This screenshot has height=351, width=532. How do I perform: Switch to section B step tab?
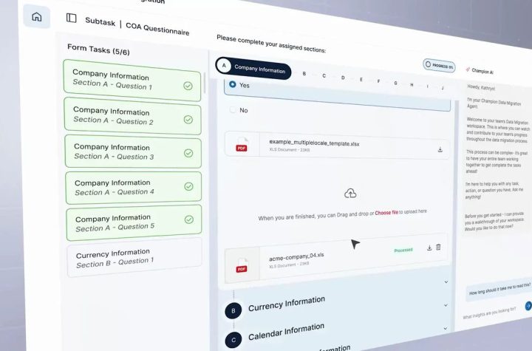304,74
